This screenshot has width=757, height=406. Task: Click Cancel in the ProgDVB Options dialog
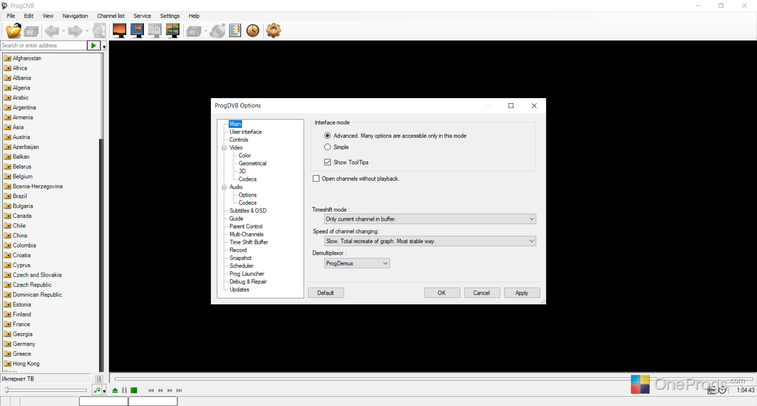click(x=482, y=293)
